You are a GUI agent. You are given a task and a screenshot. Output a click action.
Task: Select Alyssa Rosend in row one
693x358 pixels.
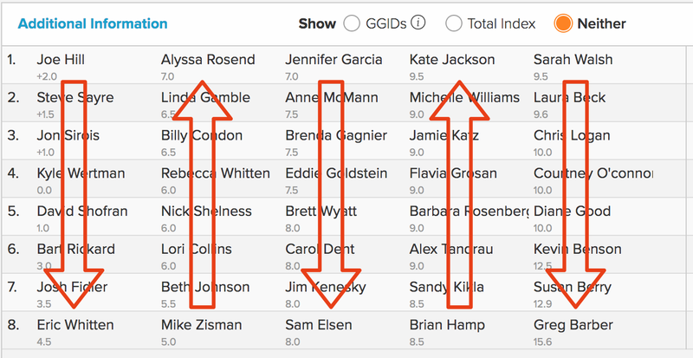208,60
